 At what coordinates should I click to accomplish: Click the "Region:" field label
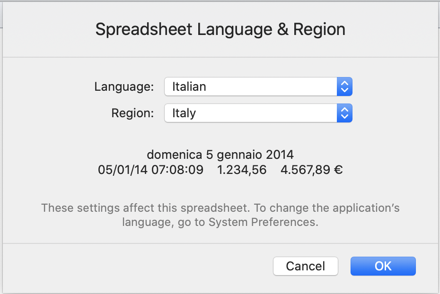pyautogui.click(x=132, y=113)
